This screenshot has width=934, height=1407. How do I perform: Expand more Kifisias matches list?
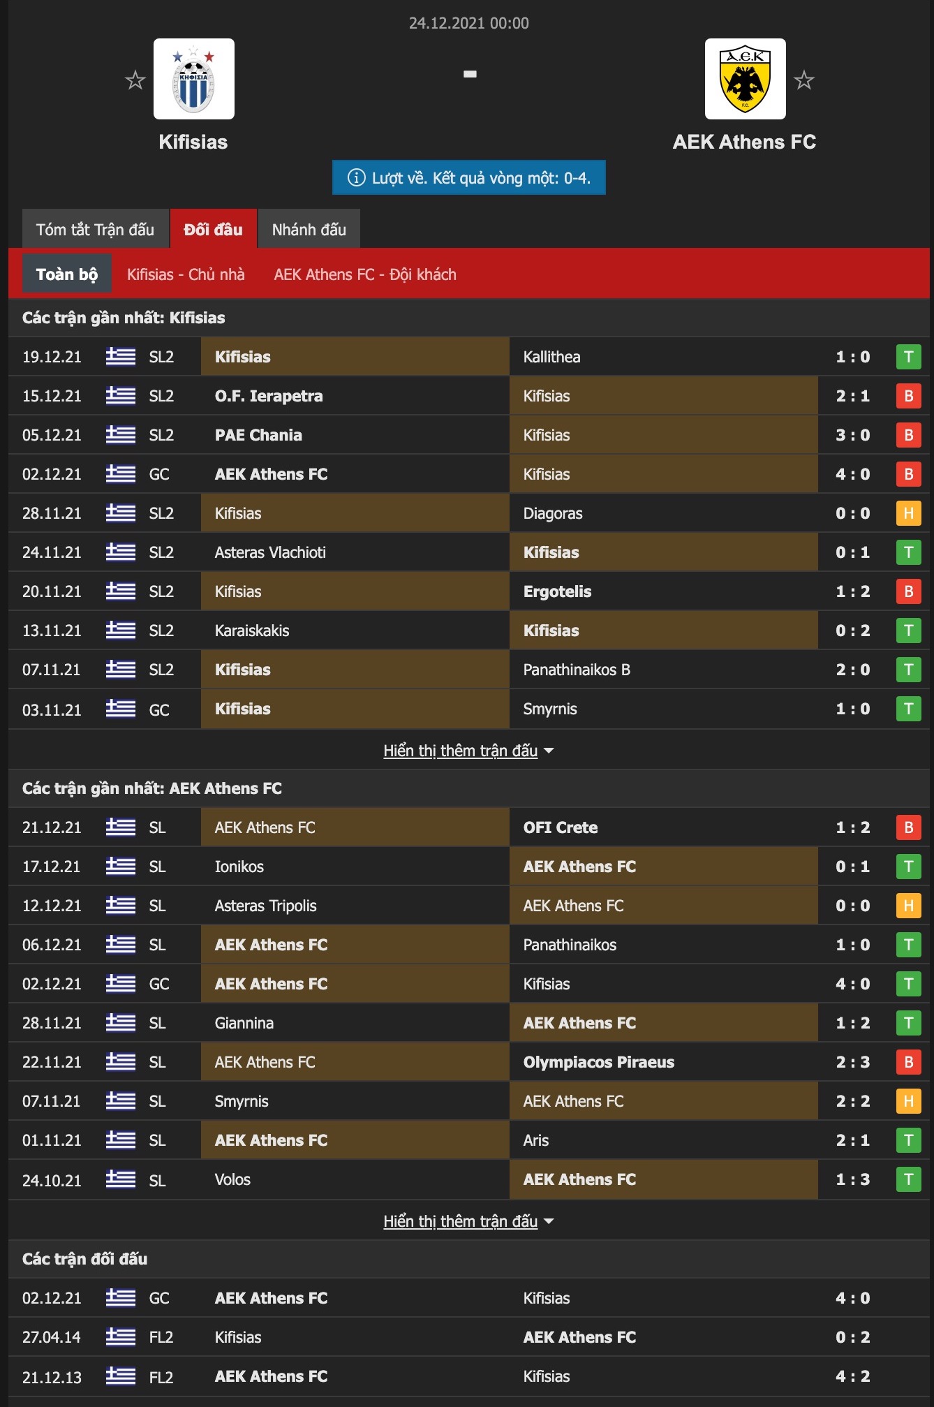coord(468,751)
